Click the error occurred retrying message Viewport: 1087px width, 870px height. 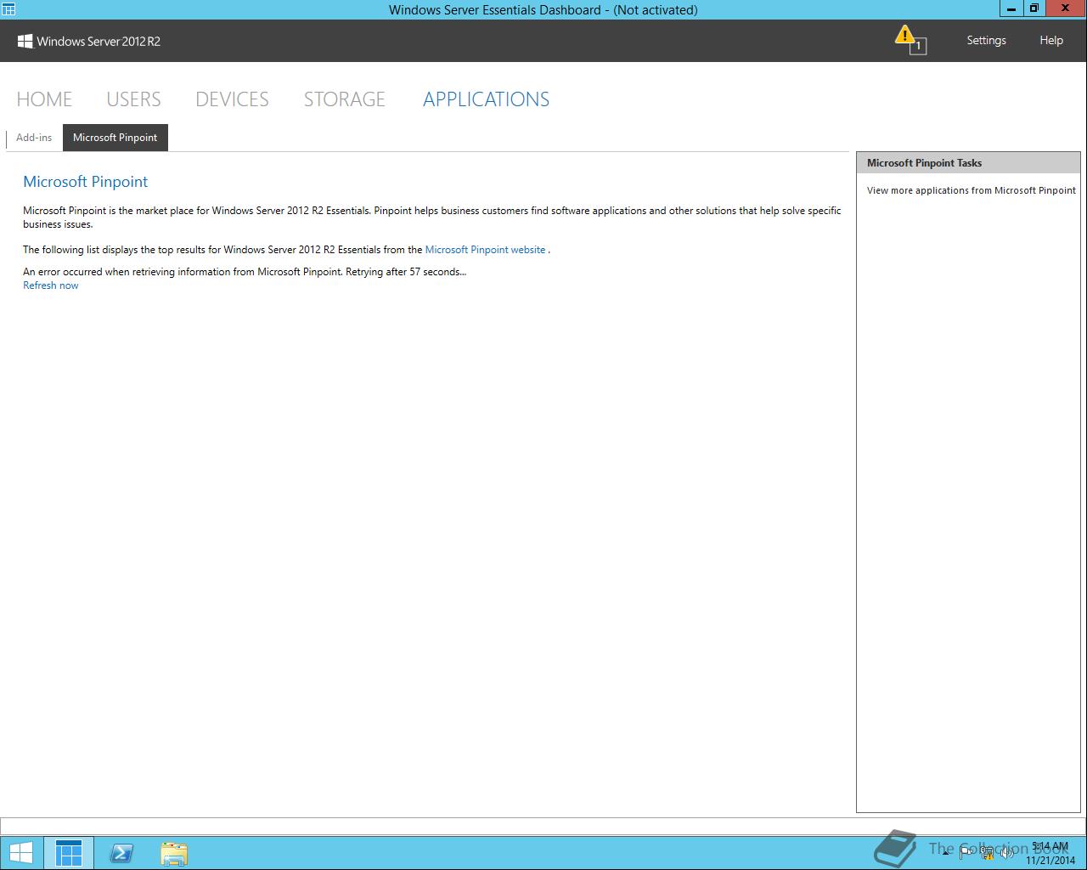pyautogui.click(x=245, y=272)
